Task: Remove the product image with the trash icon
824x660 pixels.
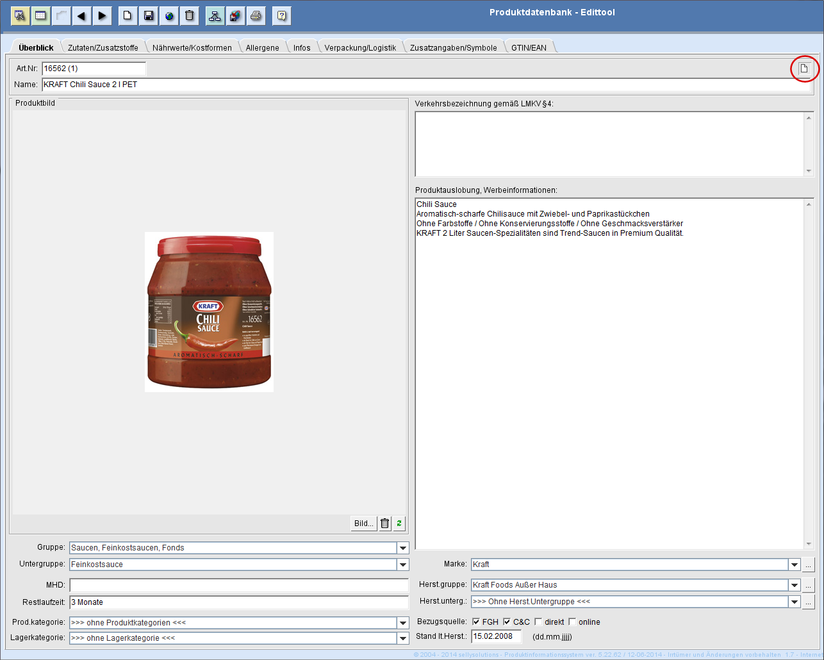Action: (384, 524)
